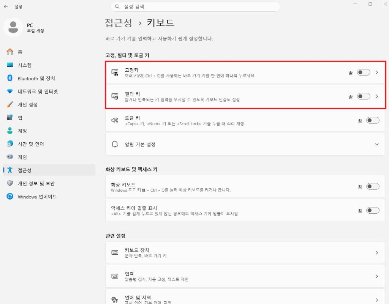Toggle the 토글 키 sound switch

372,121
